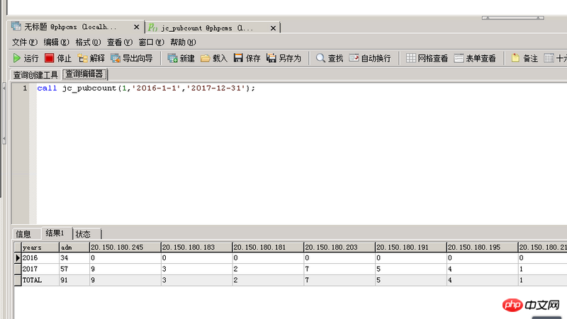The width and height of the screenshot is (567, 319).
Task: Load a query file with 载入 icon
Action: 205,58
